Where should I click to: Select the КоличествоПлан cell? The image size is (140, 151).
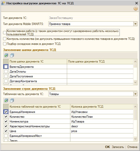(x=102, y=117)
